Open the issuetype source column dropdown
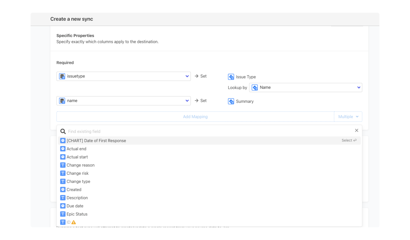Image resolution: width=410 pixels, height=240 pixels. (x=187, y=76)
